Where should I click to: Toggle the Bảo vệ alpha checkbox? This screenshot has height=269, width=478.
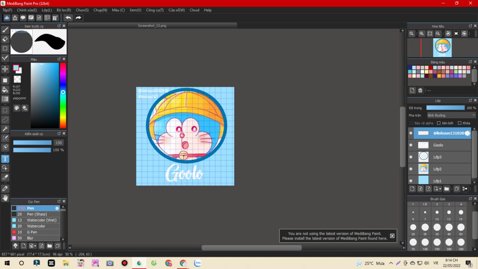click(x=412, y=123)
